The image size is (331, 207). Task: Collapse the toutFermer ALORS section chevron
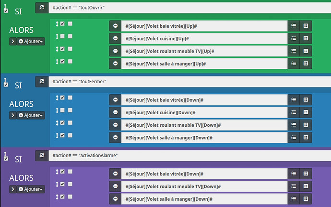tap(13, 115)
